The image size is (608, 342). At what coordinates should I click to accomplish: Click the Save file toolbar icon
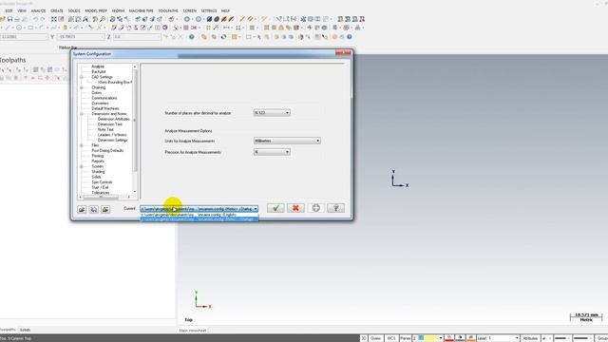coord(9,19)
